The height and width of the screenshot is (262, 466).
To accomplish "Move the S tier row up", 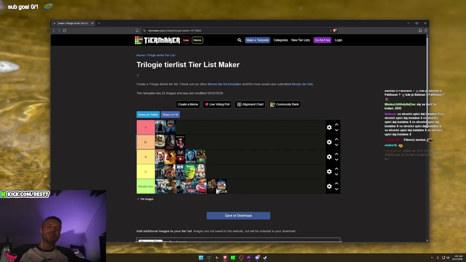I will point(336,124).
